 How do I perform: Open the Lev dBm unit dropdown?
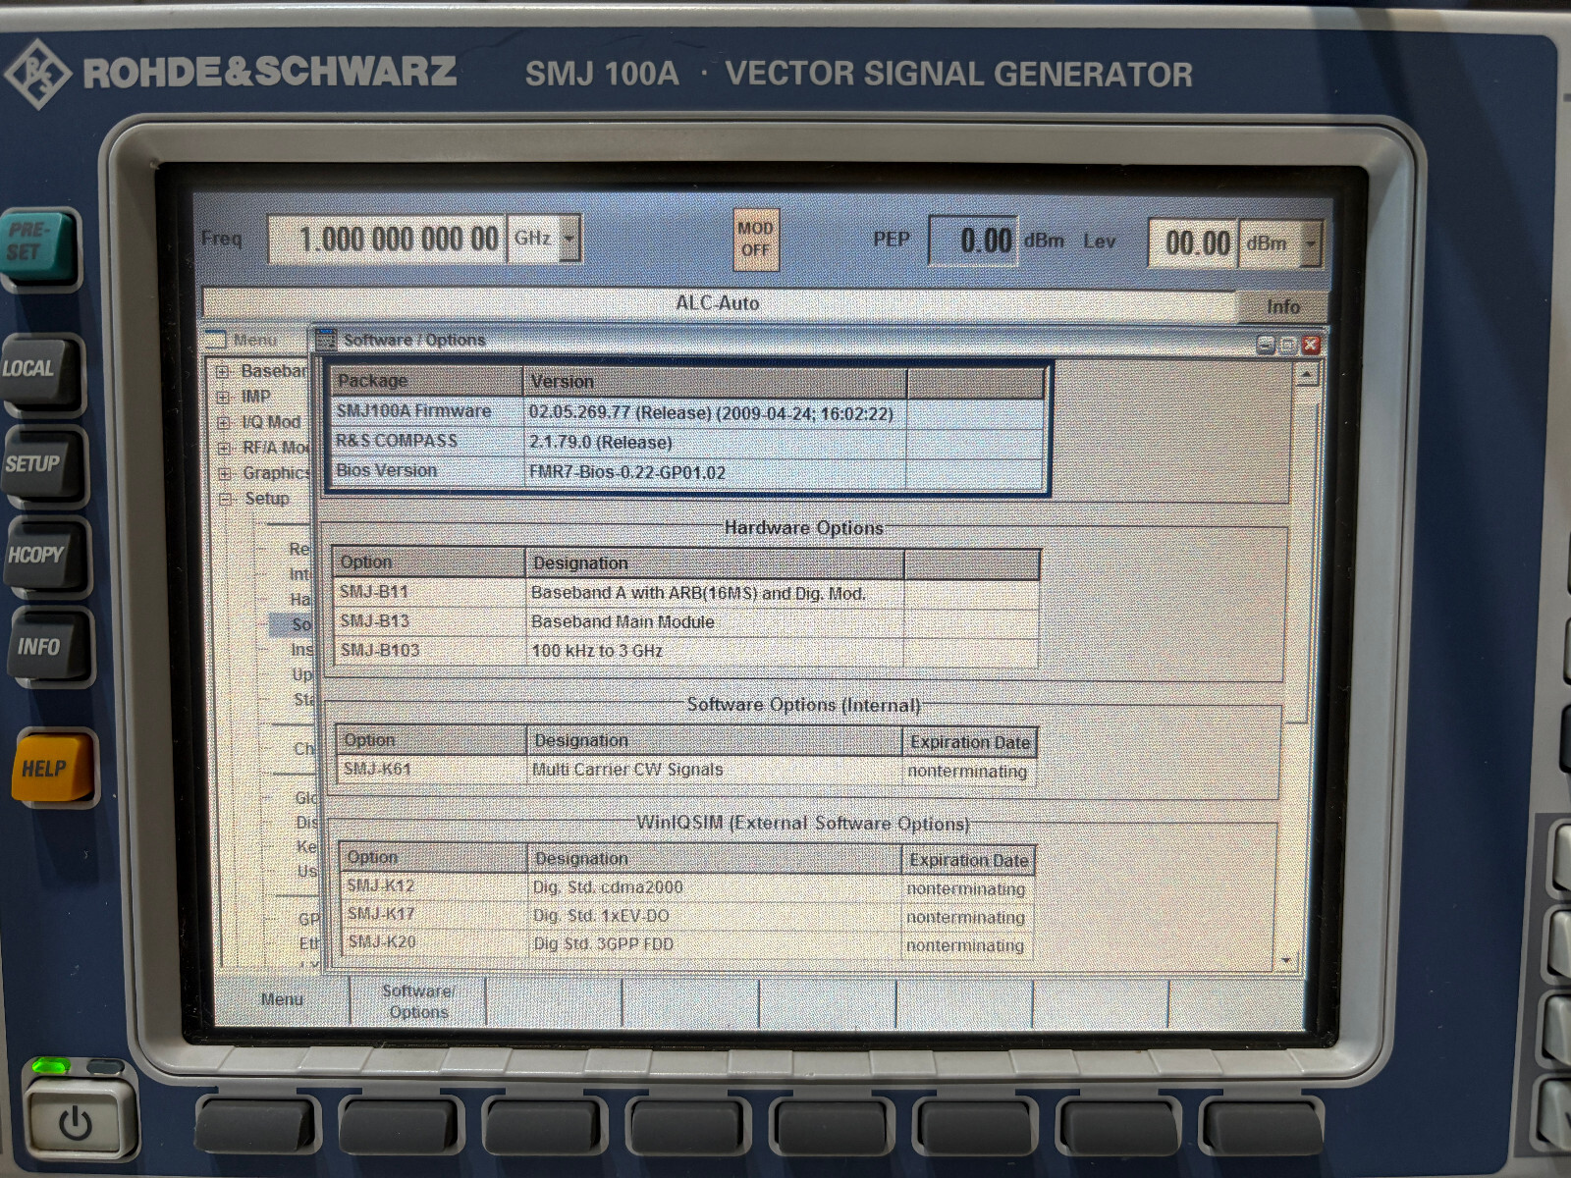tap(1311, 242)
